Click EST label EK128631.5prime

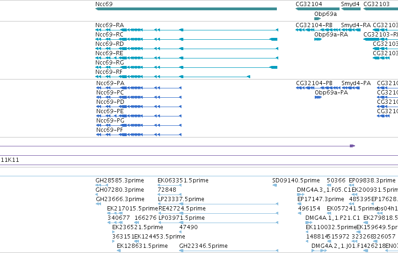coord(142,246)
